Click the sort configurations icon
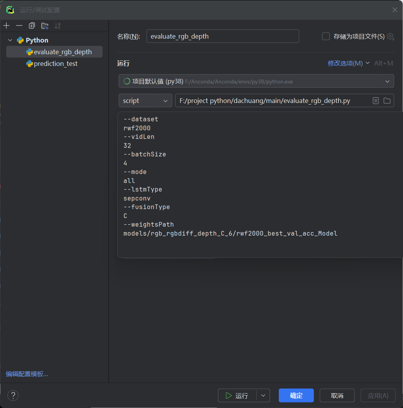This screenshot has height=408, width=403. click(58, 26)
